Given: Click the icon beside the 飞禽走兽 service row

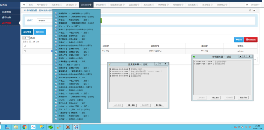Looking at the screenshot, I should [x=56, y=113].
